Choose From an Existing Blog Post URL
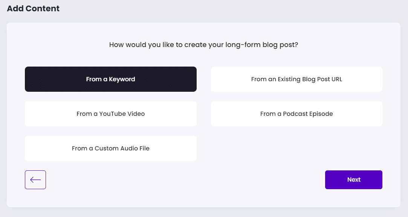 pos(296,79)
